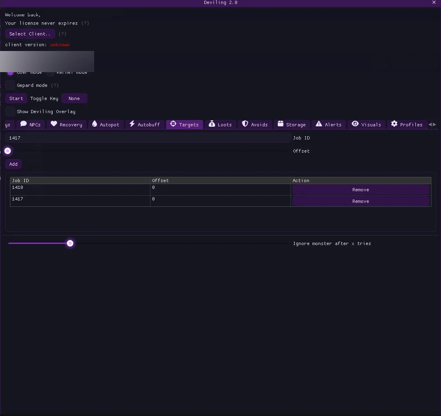Click the Alerts warning triangle icon
Screen dimensions: 441x416
point(318,124)
